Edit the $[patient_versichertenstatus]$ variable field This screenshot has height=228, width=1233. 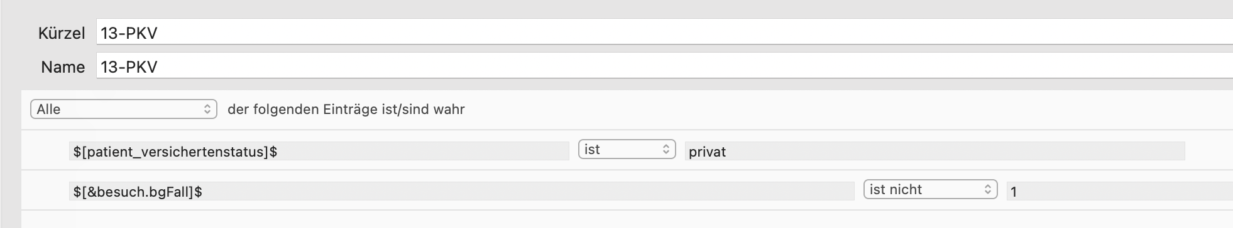click(x=319, y=152)
